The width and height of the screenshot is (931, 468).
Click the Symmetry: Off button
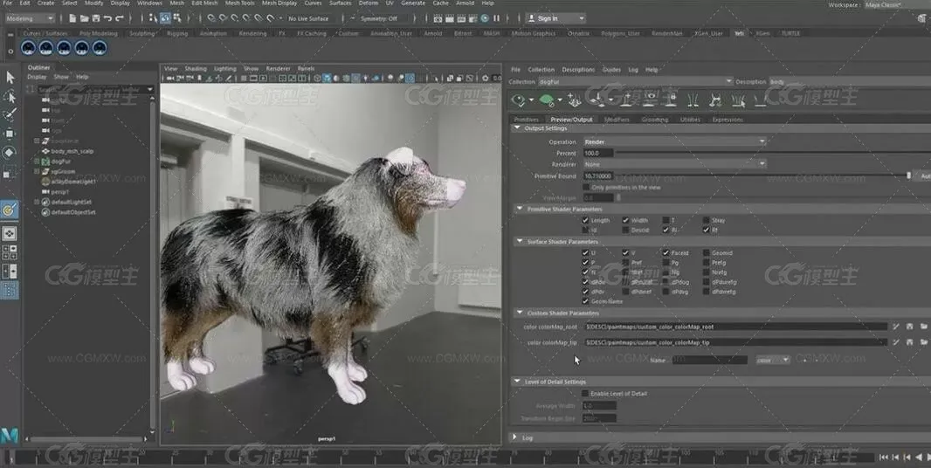[379, 18]
